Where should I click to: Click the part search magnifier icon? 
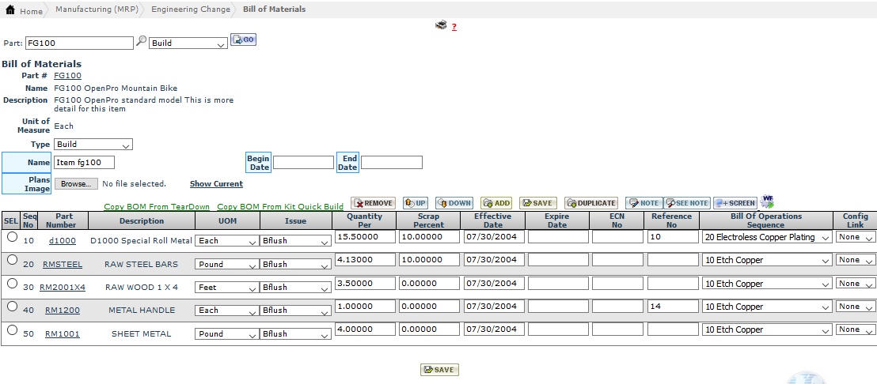point(142,41)
